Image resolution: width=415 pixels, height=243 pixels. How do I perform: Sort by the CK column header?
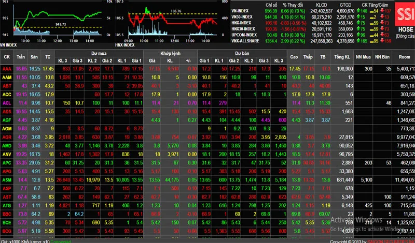(x=7, y=57)
